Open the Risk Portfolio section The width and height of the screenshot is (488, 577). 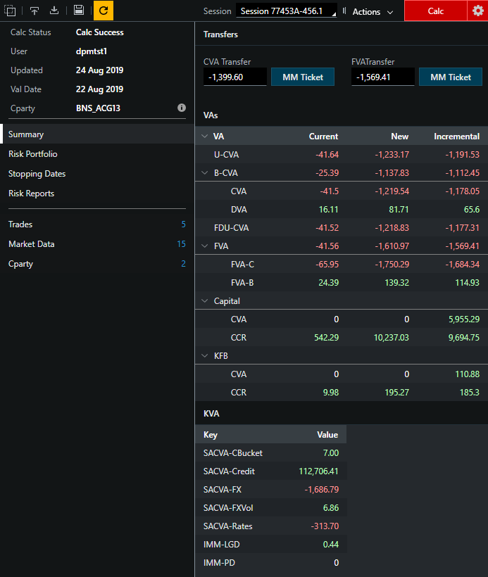pyautogui.click(x=33, y=154)
